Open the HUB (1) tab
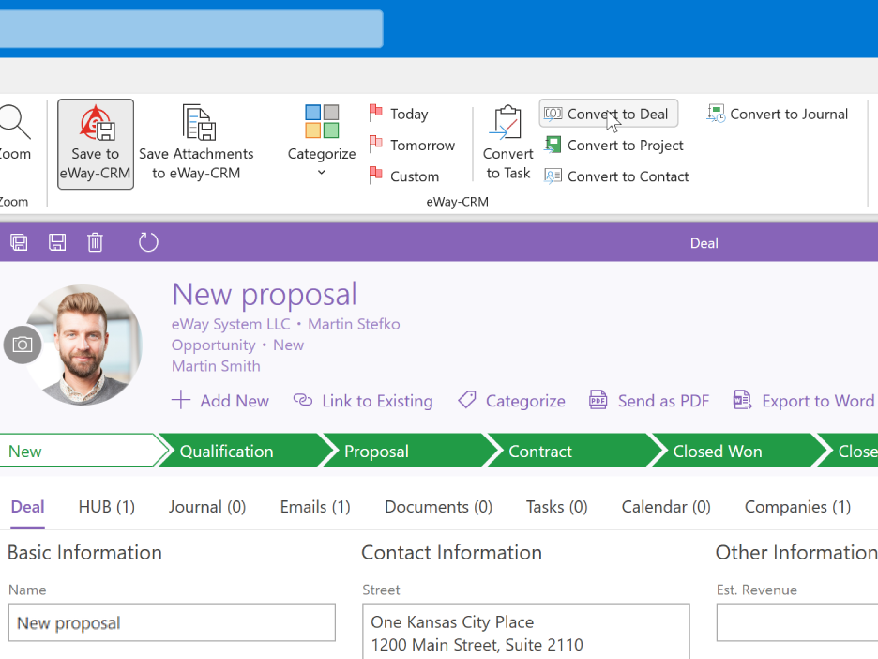Viewport: 878px width, 659px height. [x=107, y=507]
